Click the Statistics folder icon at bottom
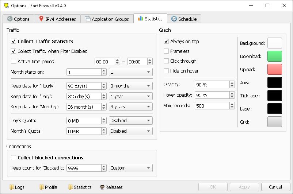Viewport: 293px width, 194px height. click(71, 187)
